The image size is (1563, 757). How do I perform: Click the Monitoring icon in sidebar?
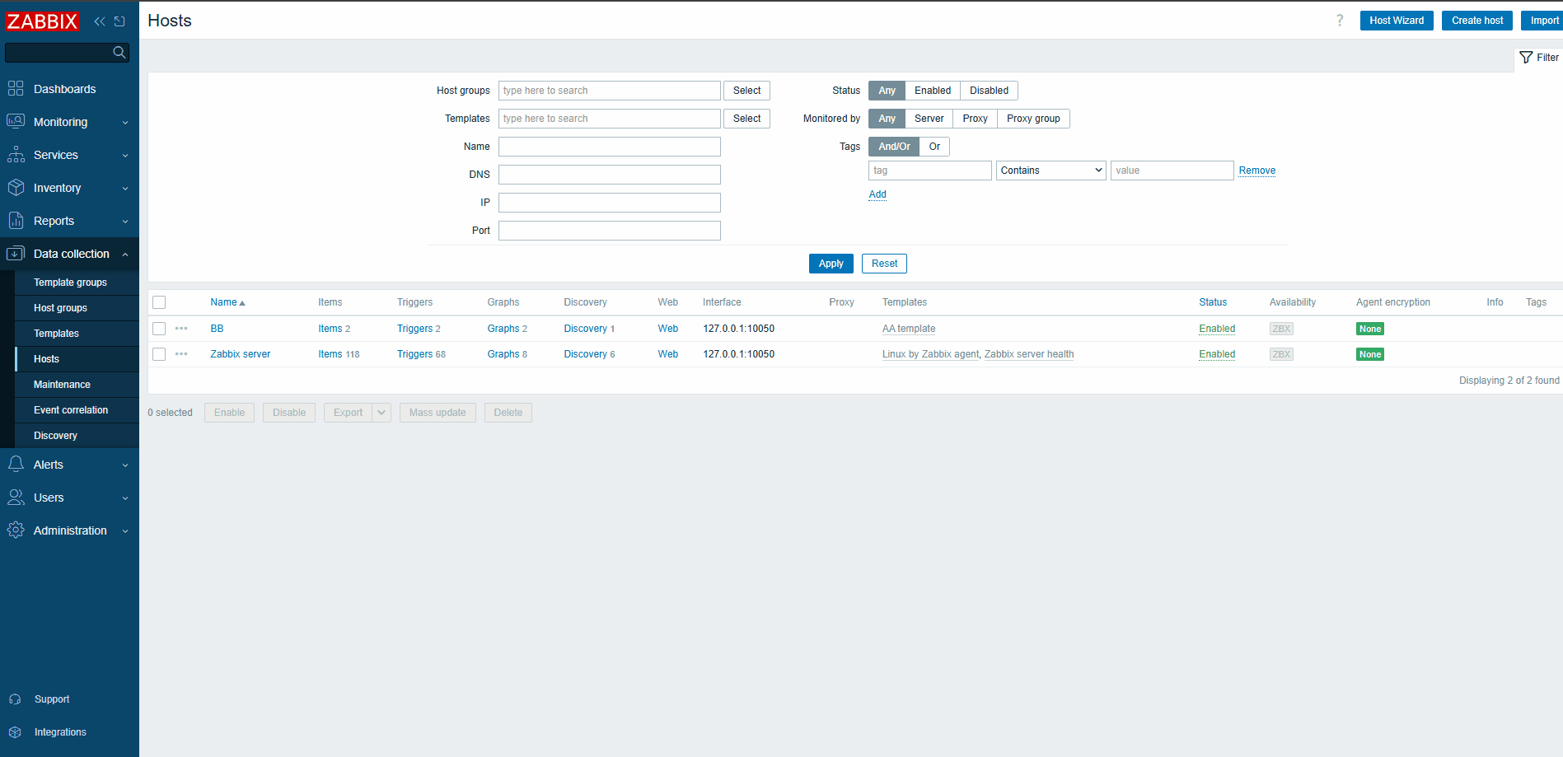pos(16,122)
